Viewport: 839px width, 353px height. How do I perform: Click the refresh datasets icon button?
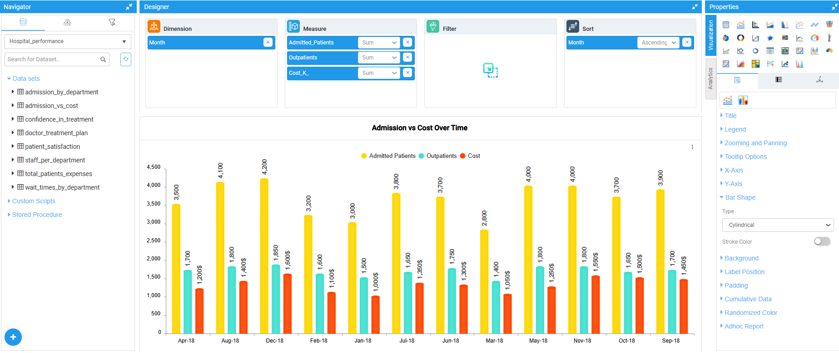[126, 59]
